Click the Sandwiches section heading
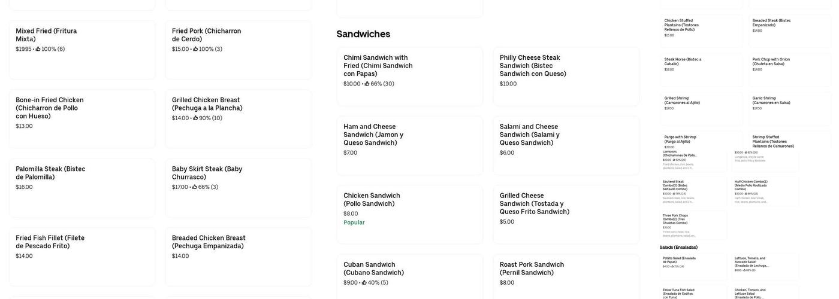The height and width of the screenshot is (299, 839). pos(363,34)
